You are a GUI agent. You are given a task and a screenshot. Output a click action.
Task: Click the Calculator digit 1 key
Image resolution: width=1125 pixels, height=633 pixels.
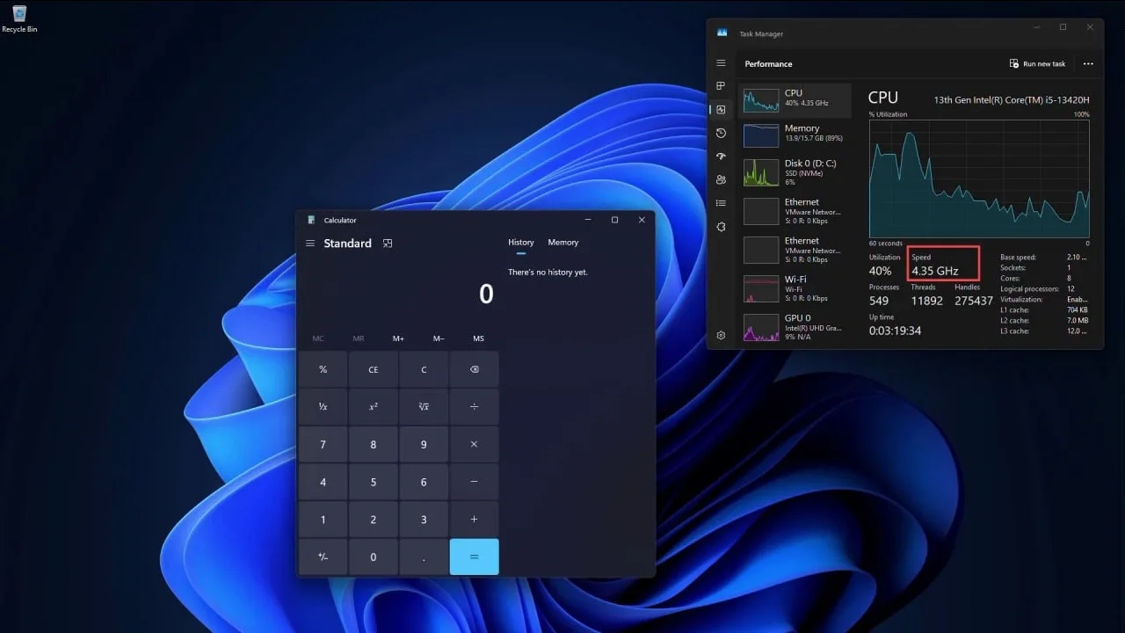click(x=323, y=520)
